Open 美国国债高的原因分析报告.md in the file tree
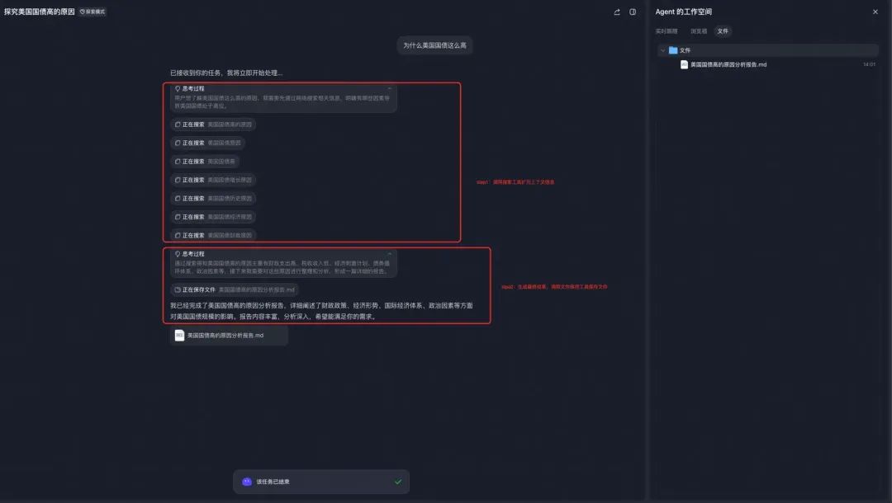892x503 pixels. [727, 63]
